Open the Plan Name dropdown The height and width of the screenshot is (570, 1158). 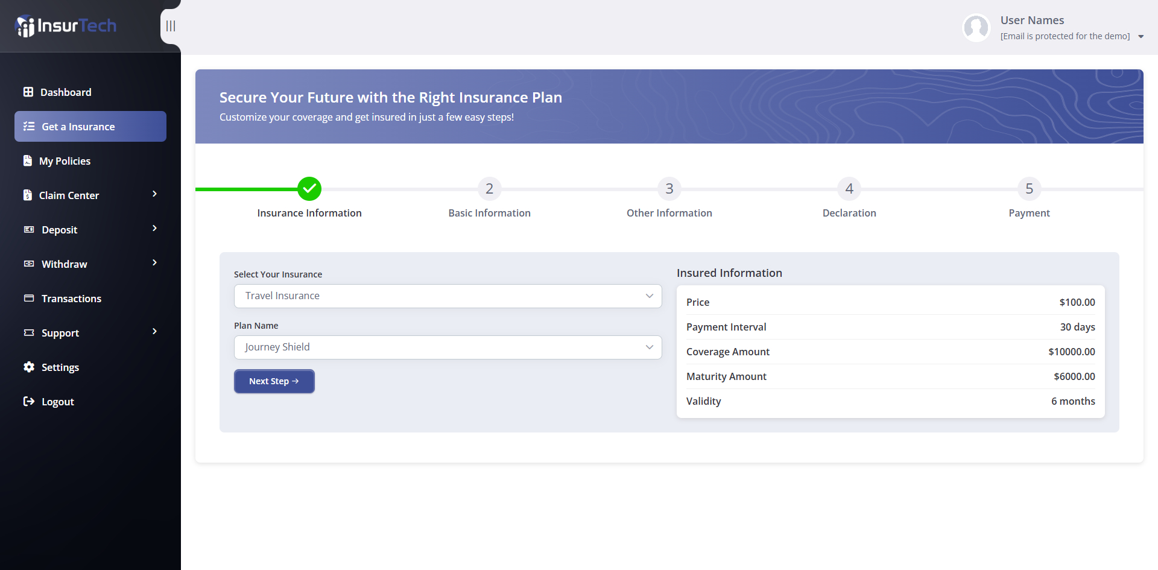coord(448,347)
